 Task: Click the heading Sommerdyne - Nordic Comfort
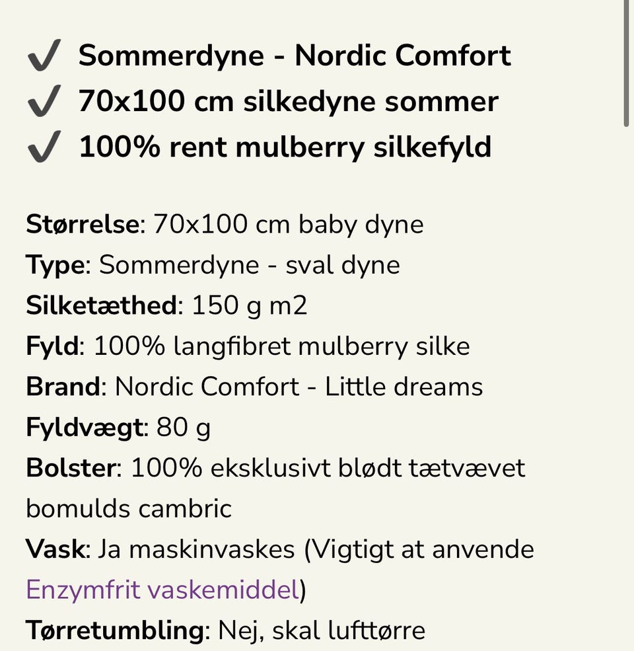[295, 55]
